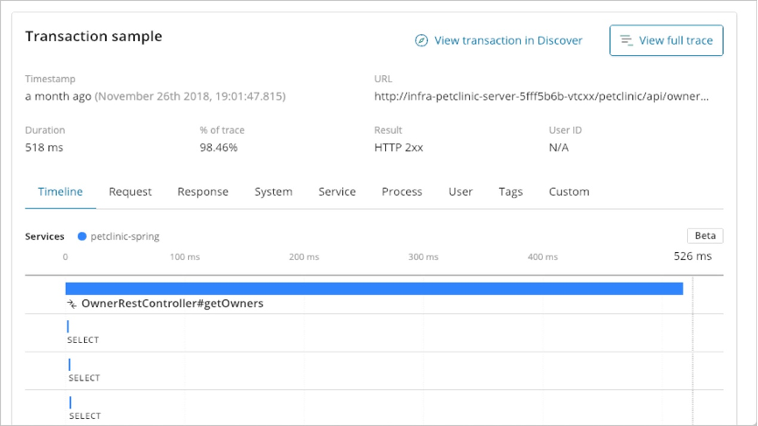758x426 pixels.
Task: Click the compass icon beside View transaction in Discover
Action: pyautogui.click(x=421, y=40)
